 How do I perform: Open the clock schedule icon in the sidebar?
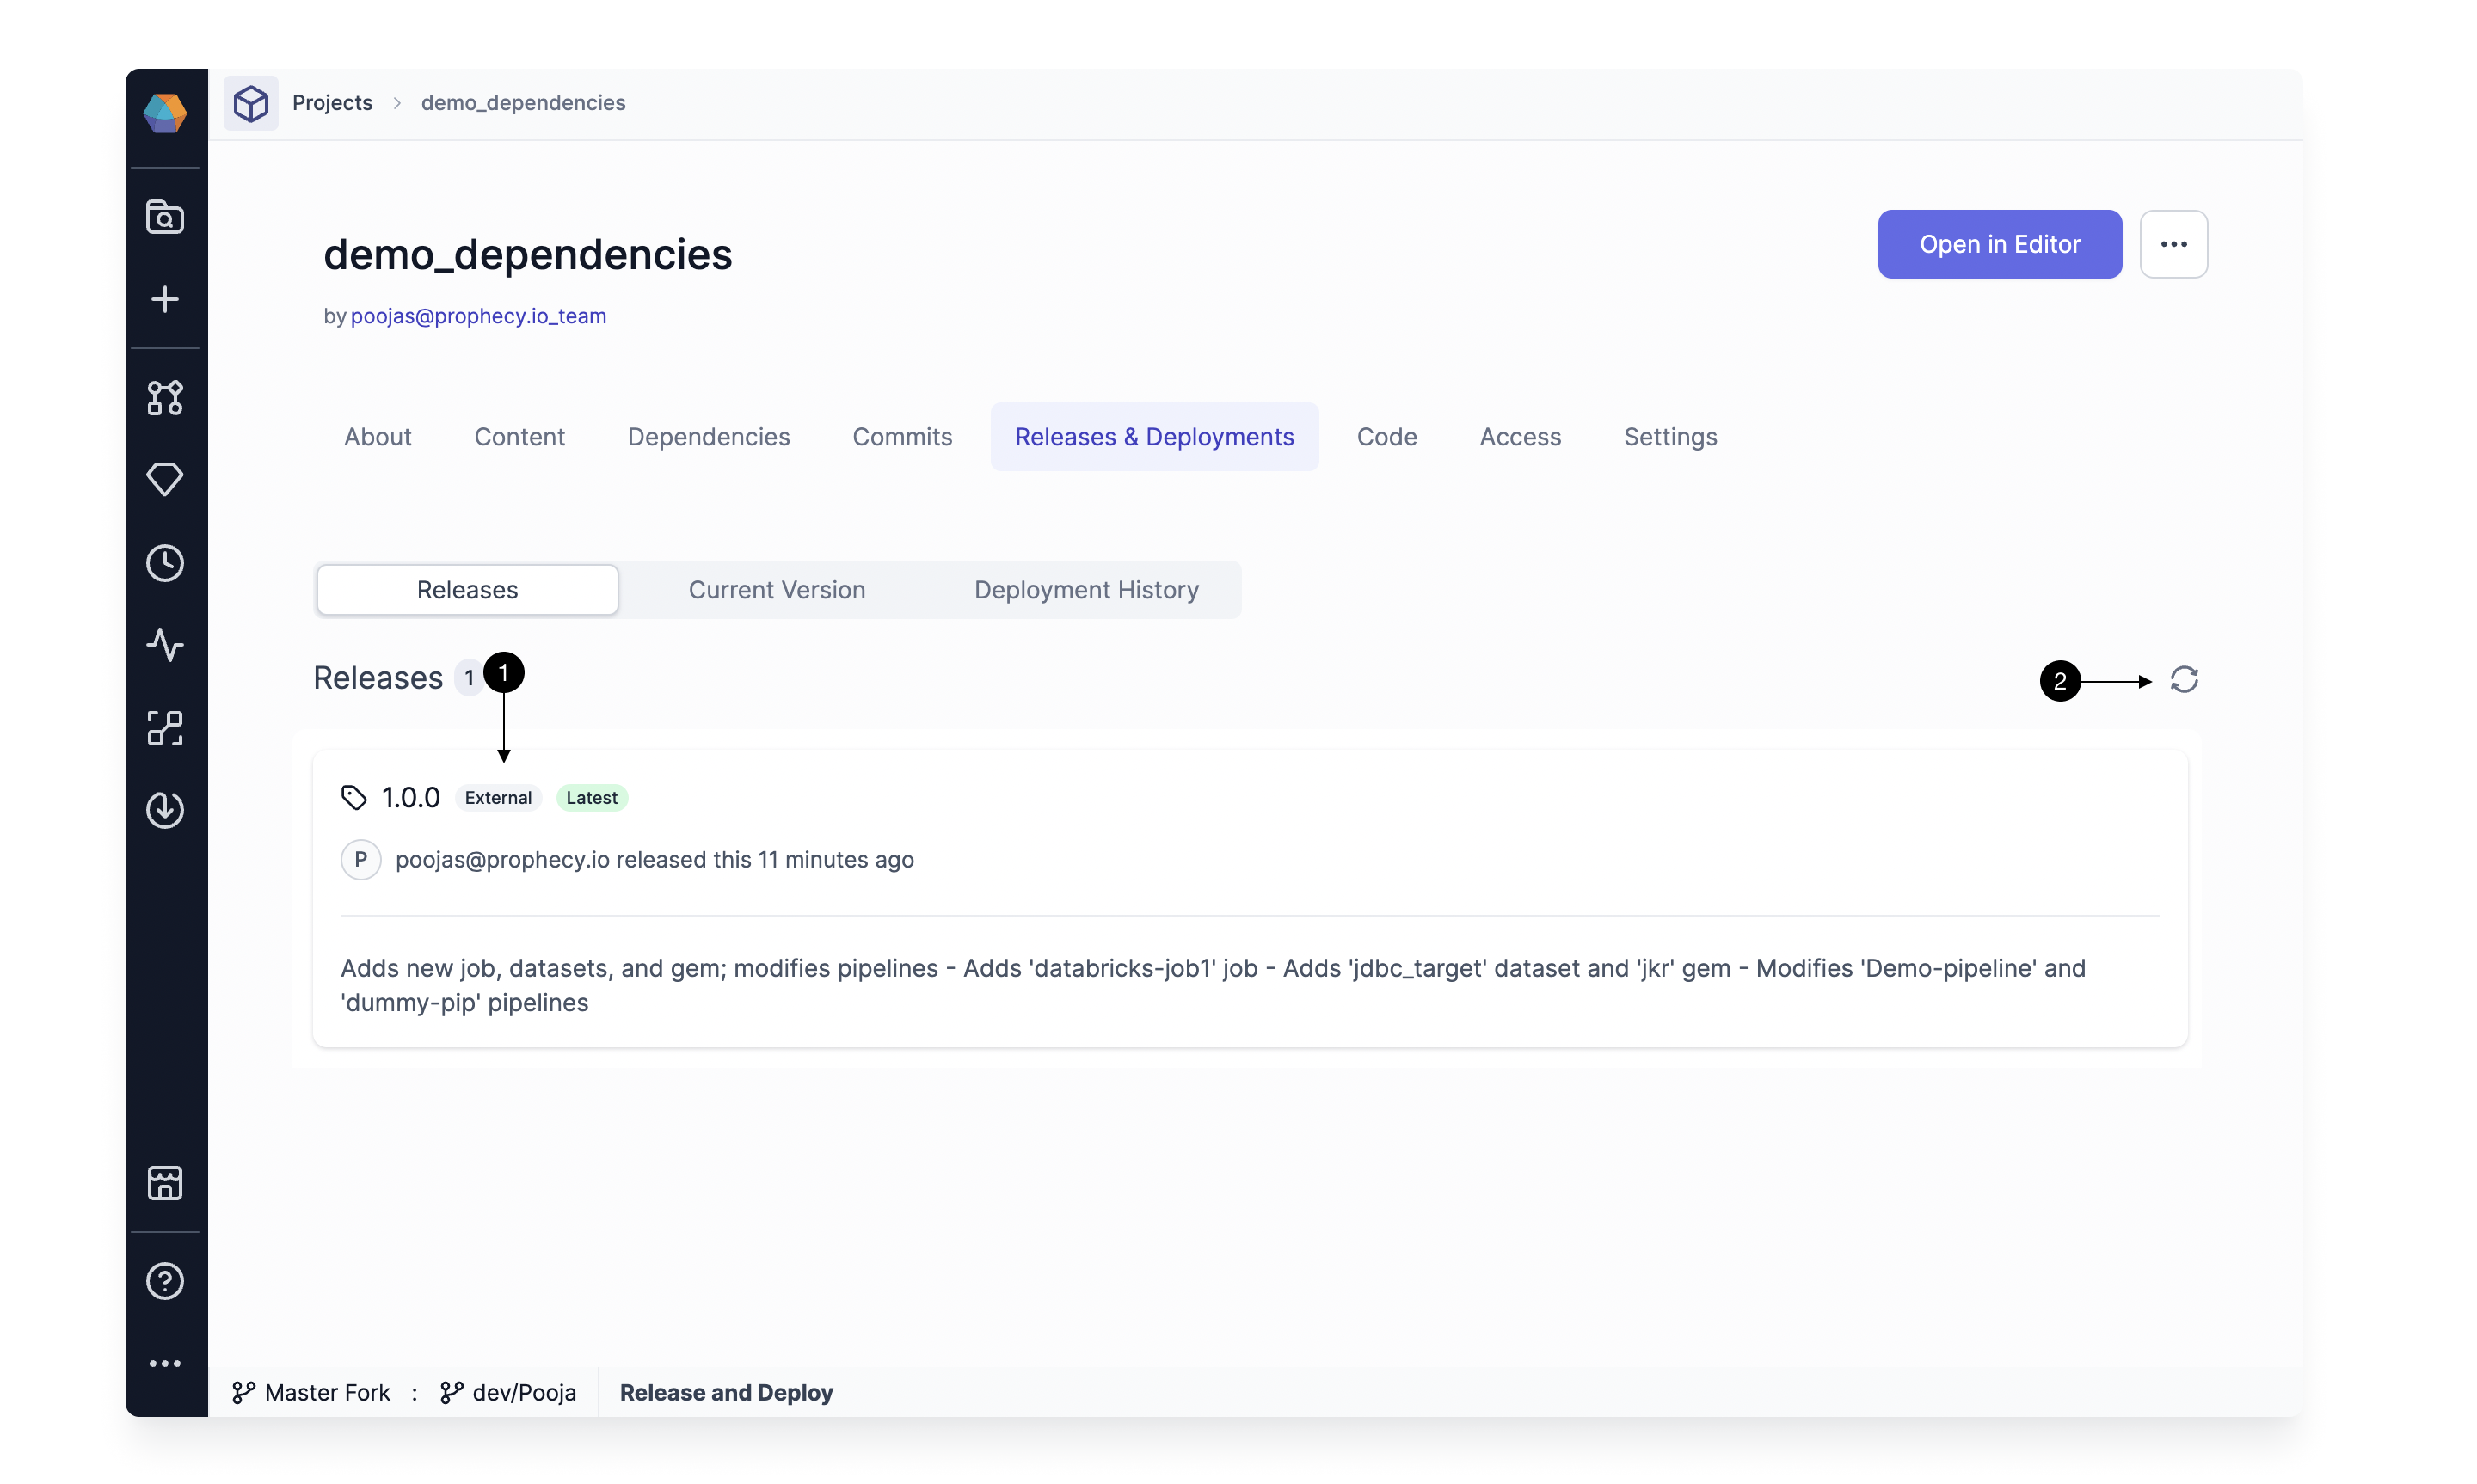pos(165,563)
